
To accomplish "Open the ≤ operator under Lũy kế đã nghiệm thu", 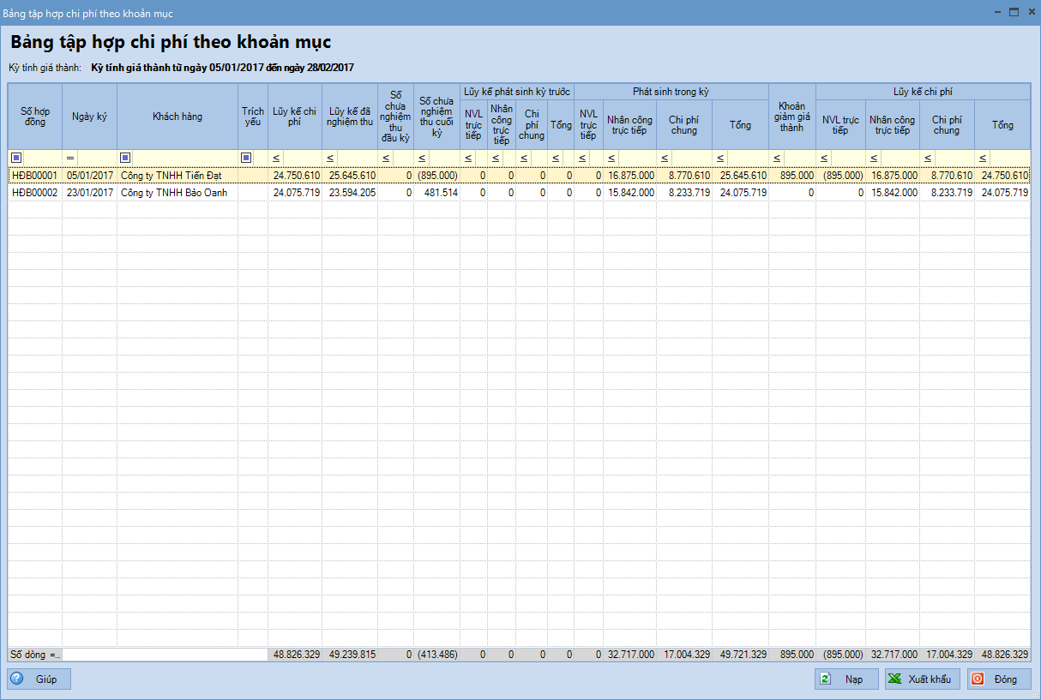I will pos(330,158).
